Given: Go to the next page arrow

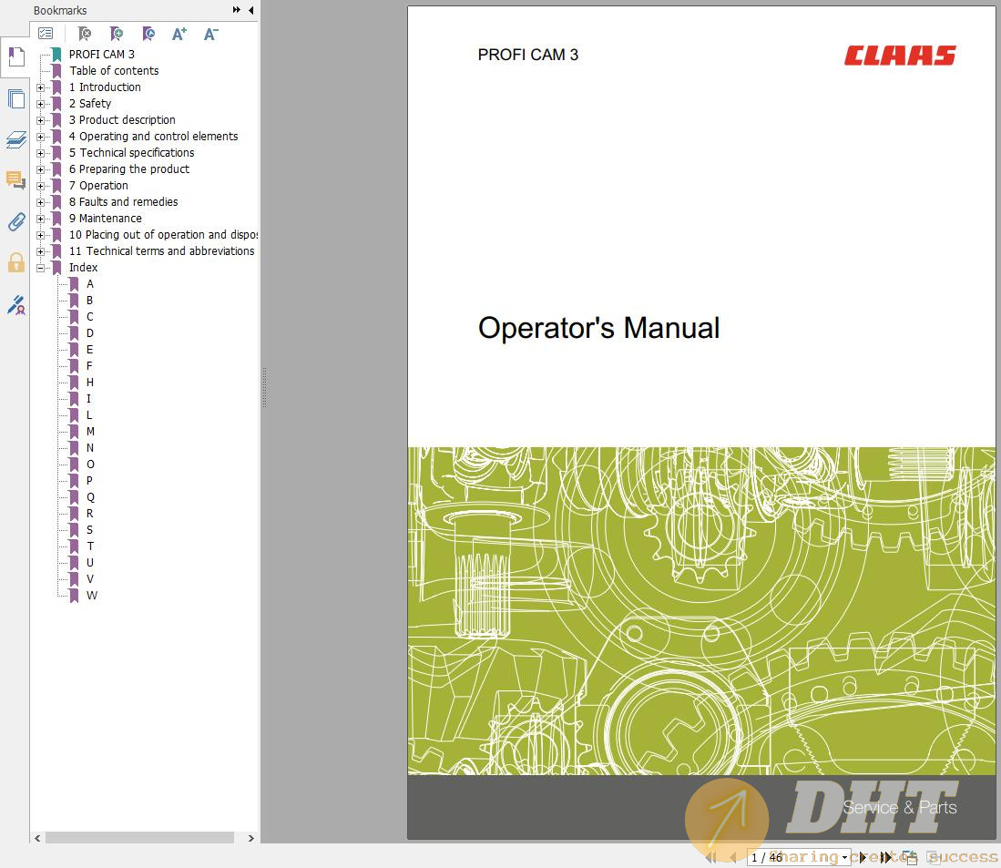Looking at the screenshot, I should pyautogui.click(x=863, y=857).
